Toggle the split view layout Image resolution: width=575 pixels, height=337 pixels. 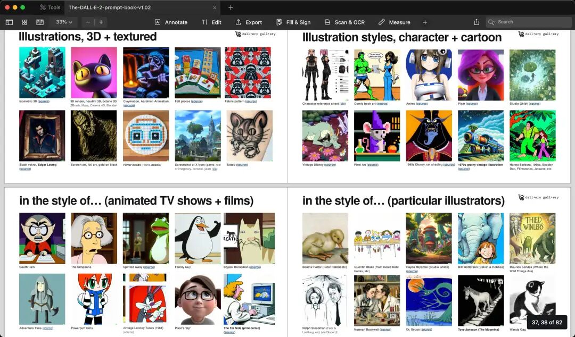point(40,22)
